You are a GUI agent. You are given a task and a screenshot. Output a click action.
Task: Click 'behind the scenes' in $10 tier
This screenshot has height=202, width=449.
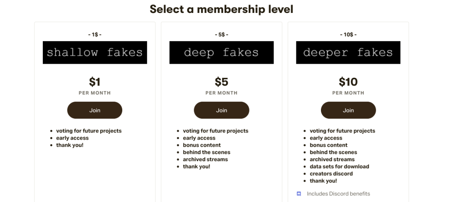(x=333, y=152)
